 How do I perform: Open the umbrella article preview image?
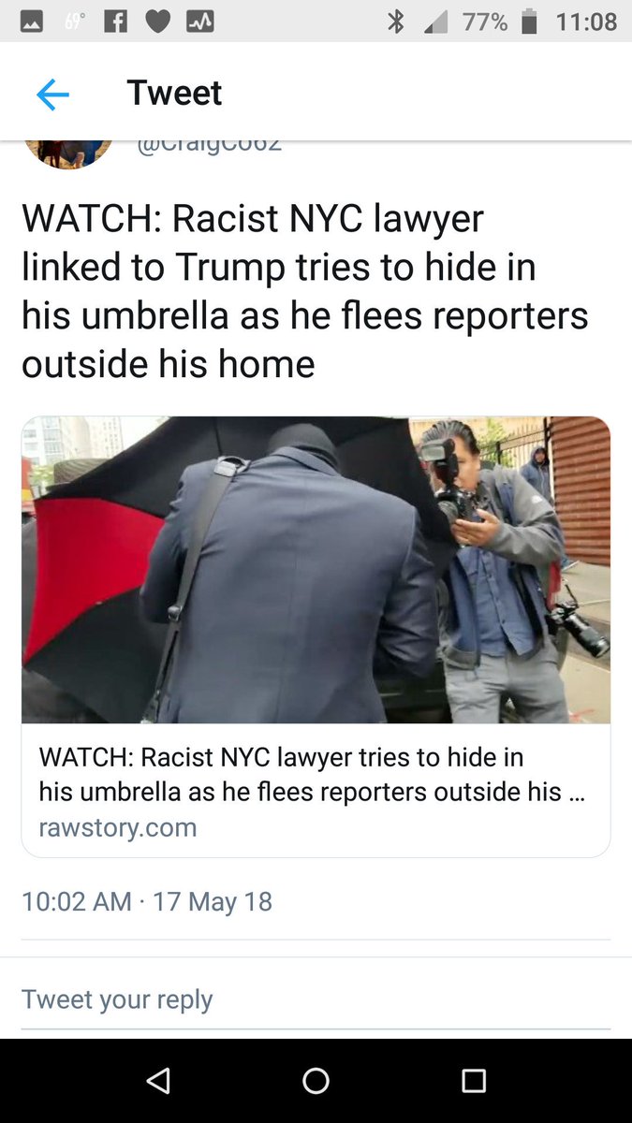(316, 570)
